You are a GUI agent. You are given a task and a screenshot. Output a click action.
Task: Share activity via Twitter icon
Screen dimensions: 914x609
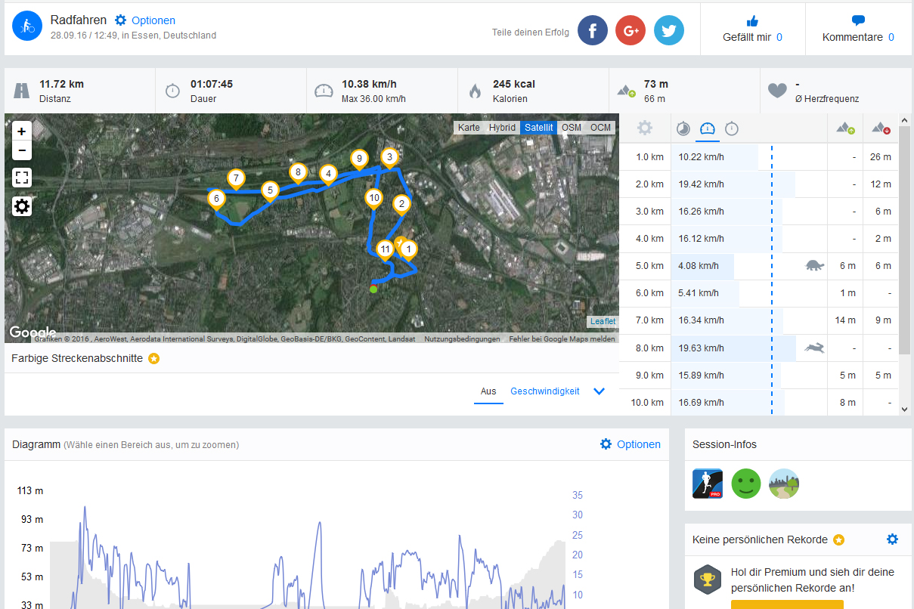669,30
